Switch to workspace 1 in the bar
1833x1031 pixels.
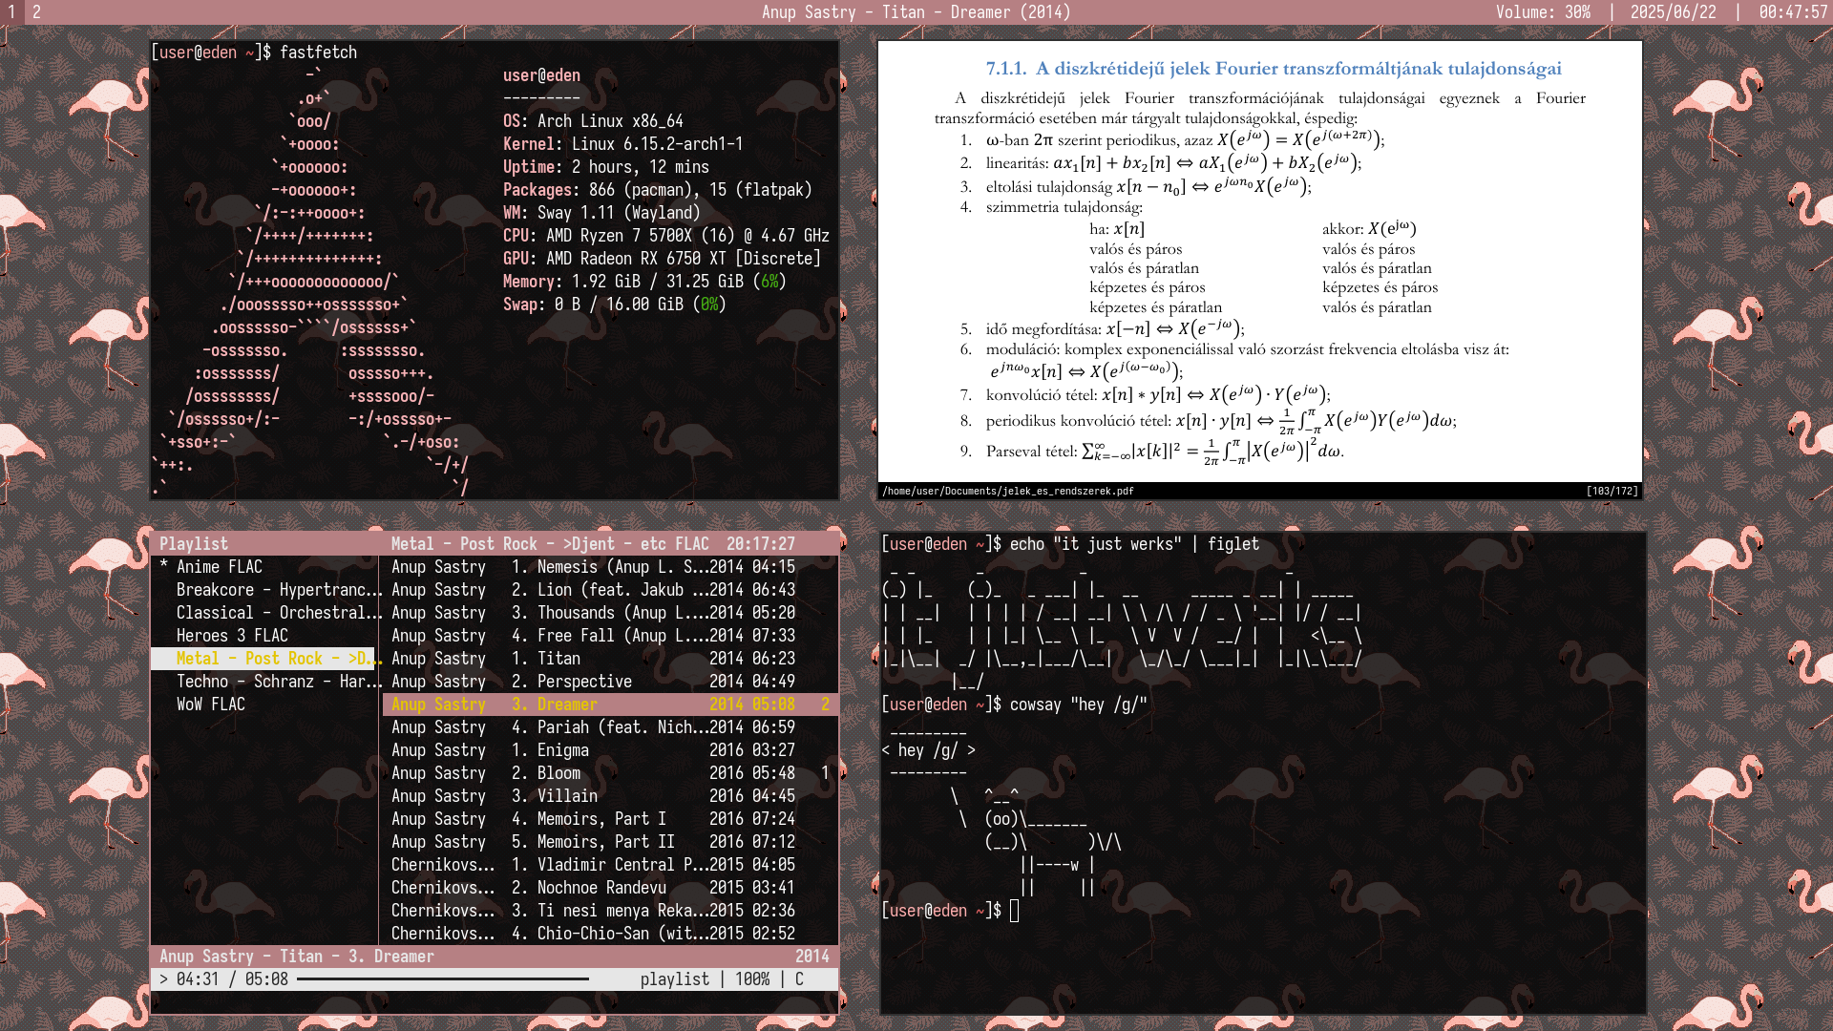tap(11, 12)
